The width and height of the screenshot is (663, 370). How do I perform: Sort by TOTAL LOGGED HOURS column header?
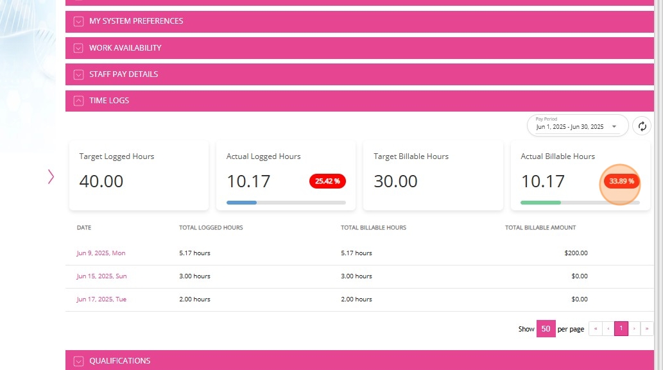[211, 228]
